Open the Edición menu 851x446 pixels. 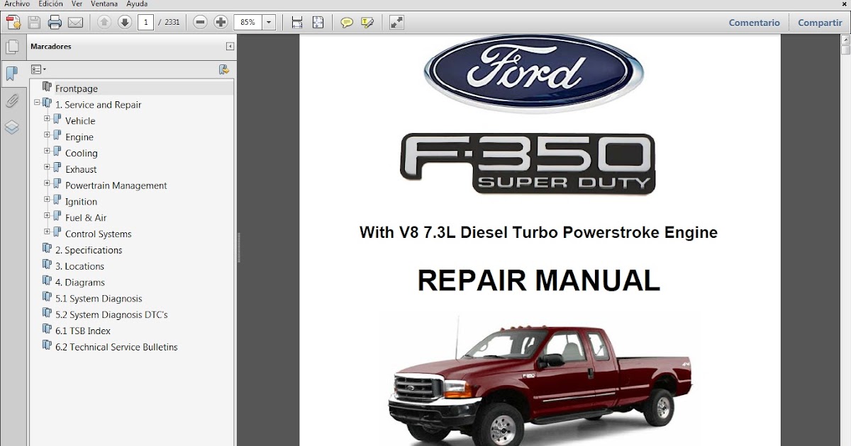[50, 4]
